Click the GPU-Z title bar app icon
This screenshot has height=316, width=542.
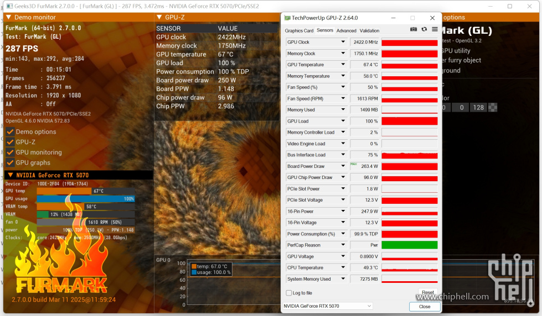pos(287,18)
